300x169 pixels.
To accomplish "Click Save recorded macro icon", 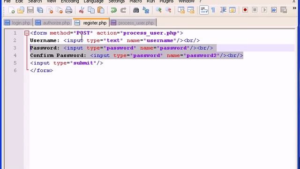I will coord(284,10).
